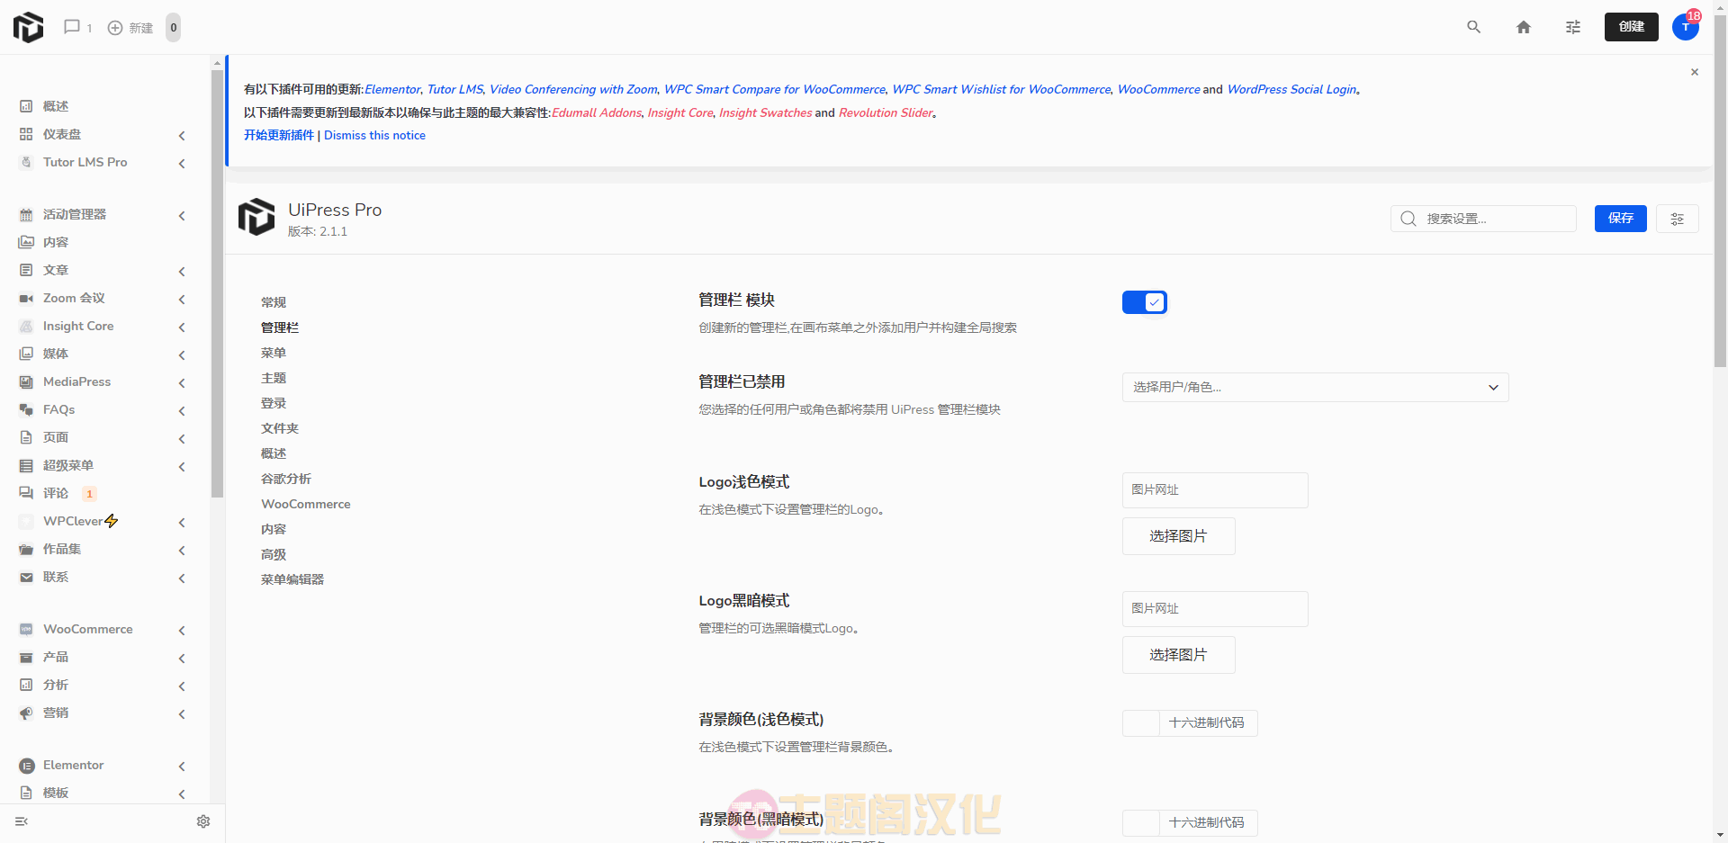Click MediaPress sidebar icon
1728x843 pixels.
pyautogui.click(x=26, y=381)
